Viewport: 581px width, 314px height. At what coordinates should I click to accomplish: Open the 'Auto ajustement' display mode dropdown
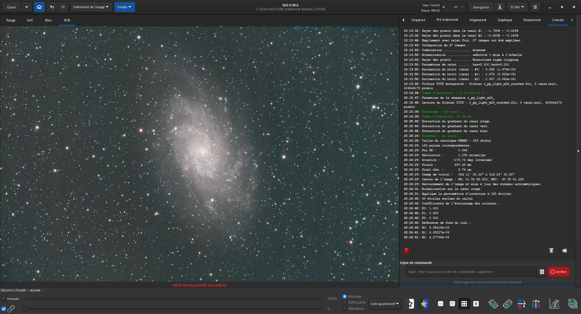click(x=384, y=304)
